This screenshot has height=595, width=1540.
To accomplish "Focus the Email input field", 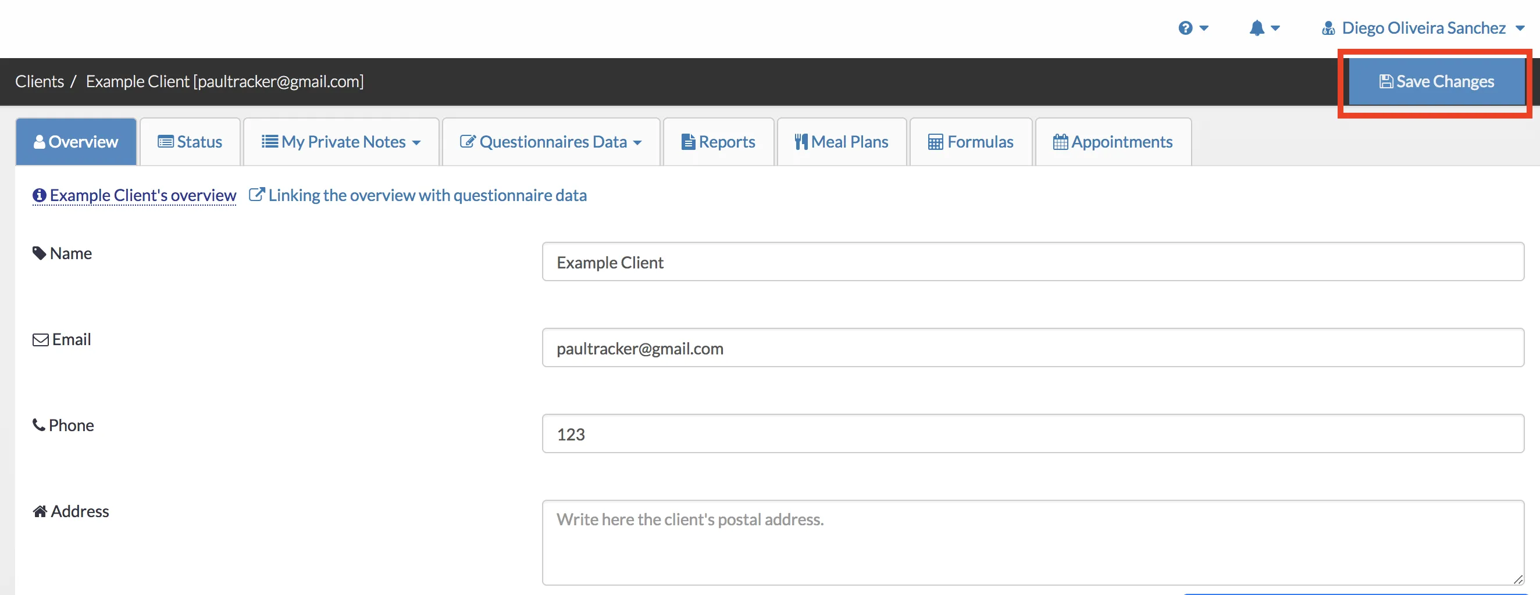I will click(1032, 347).
